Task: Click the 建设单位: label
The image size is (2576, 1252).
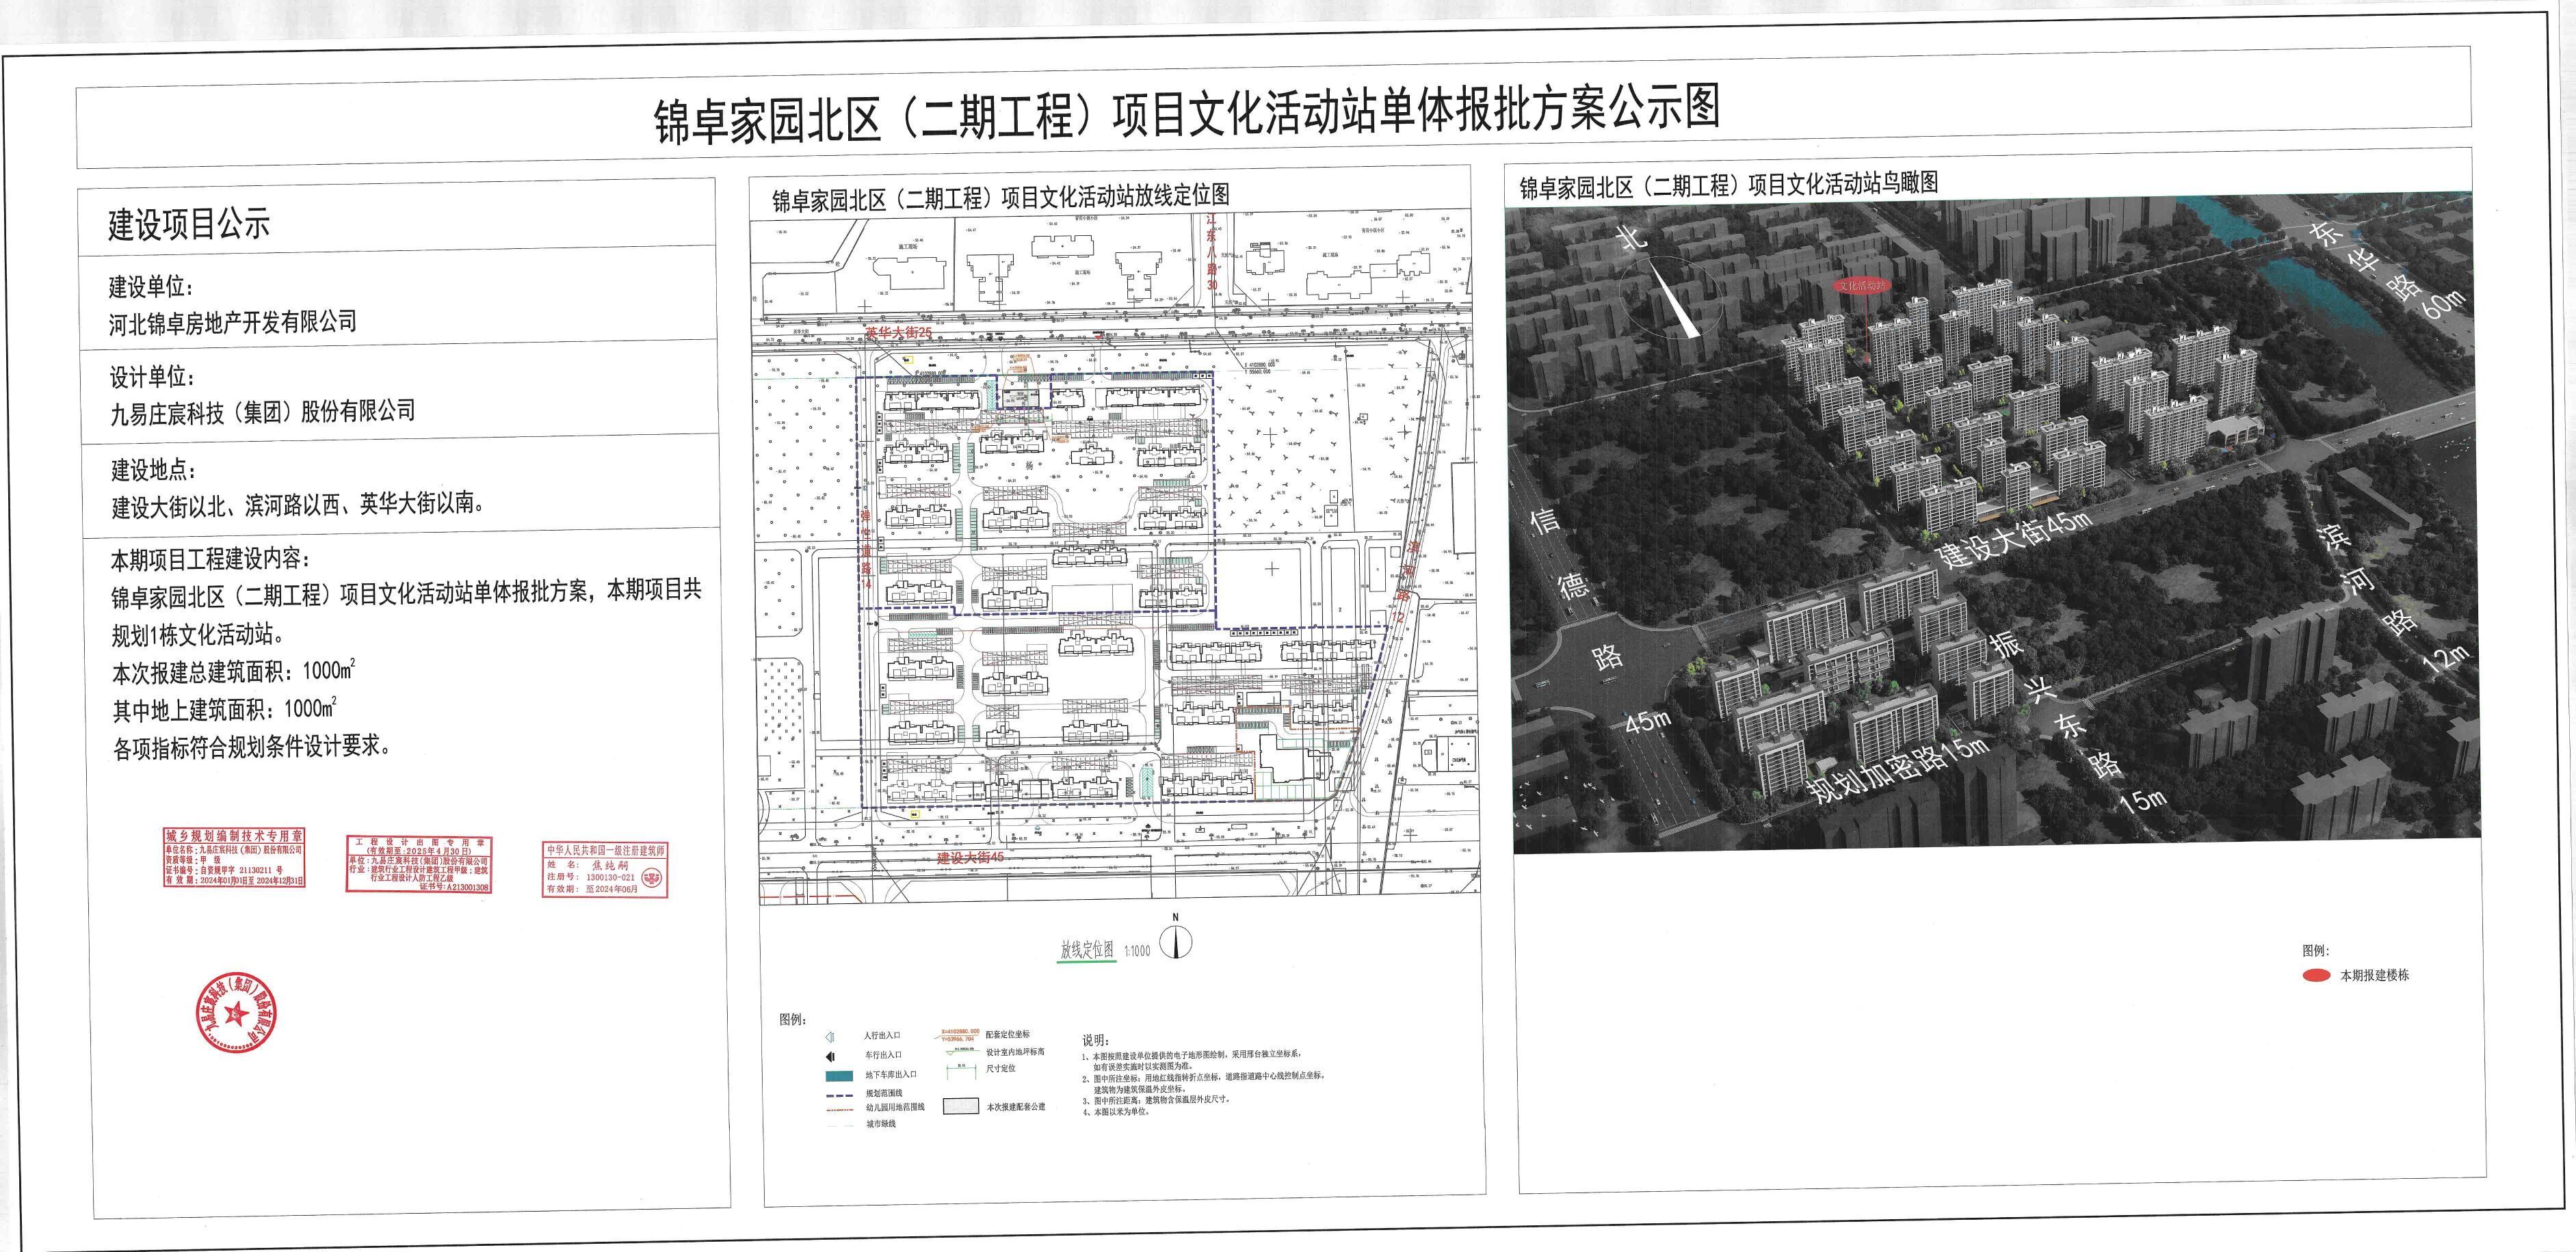Action: coord(151,287)
